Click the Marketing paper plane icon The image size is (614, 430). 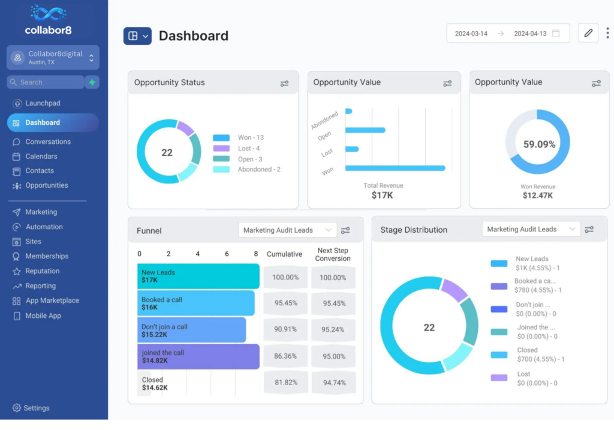16,212
